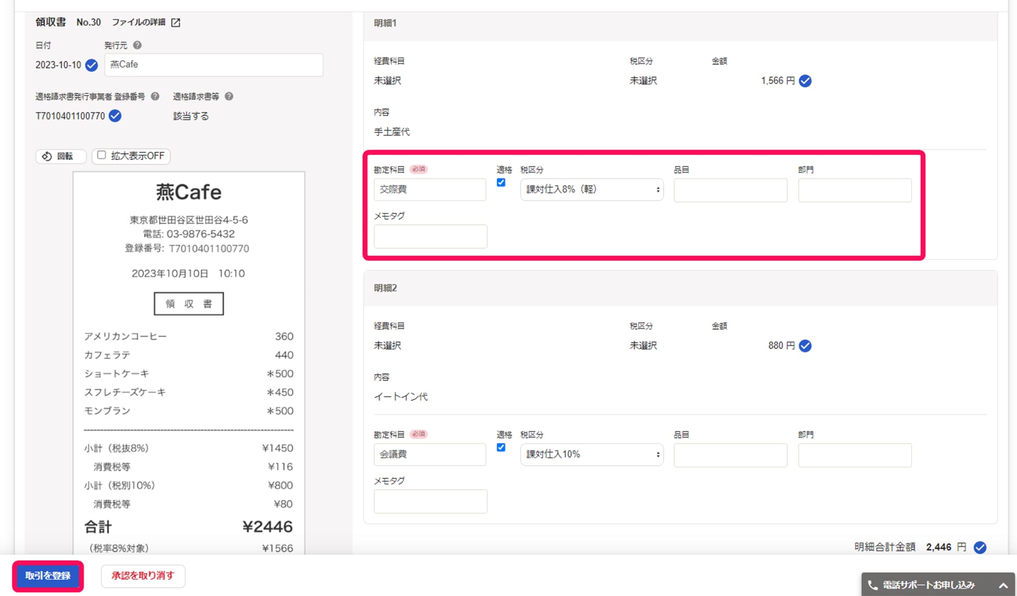This screenshot has width=1017, height=596.
Task: Click 承認を取り消す button
Action: coord(143,576)
